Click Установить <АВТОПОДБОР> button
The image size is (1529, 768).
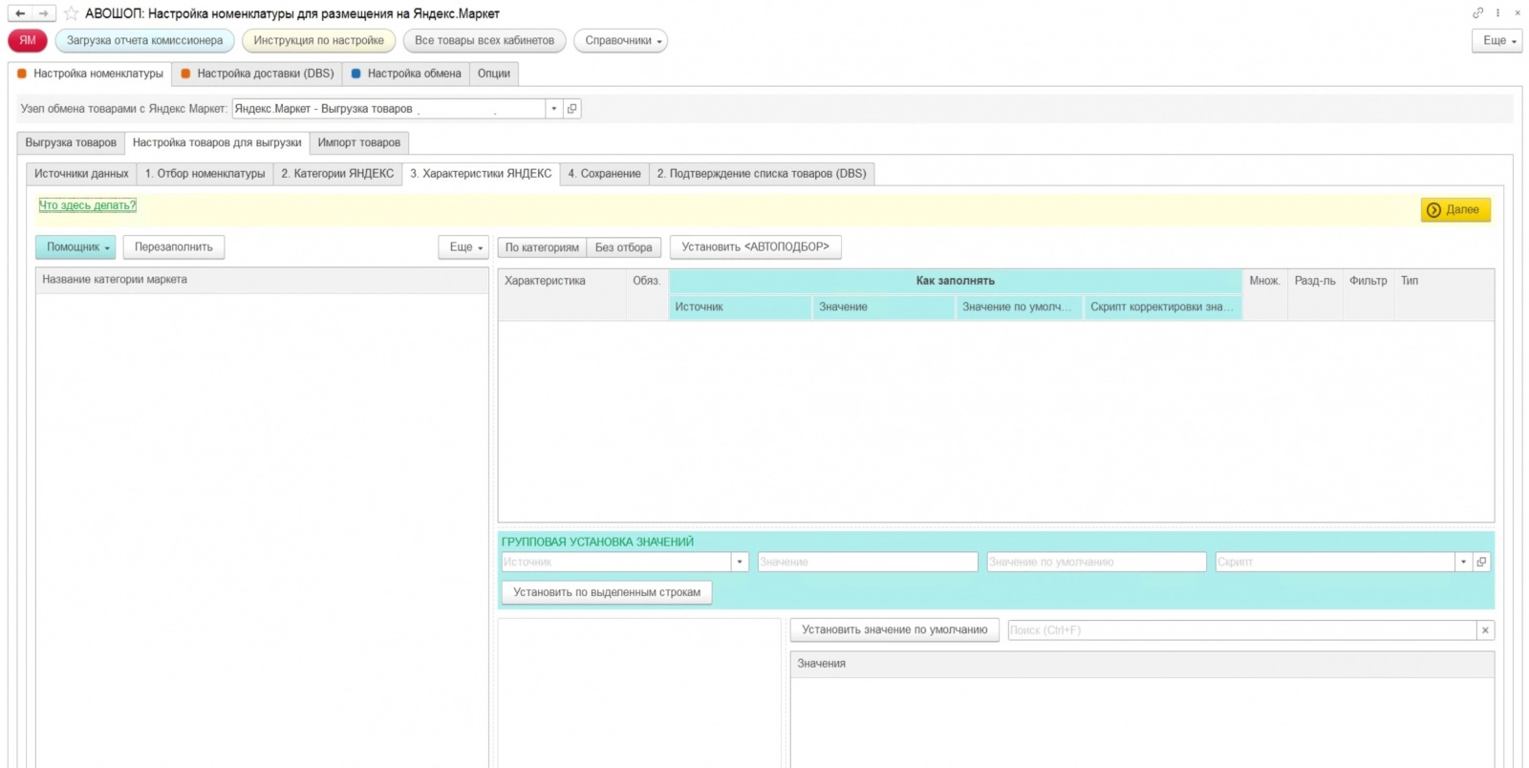pos(756,247)
